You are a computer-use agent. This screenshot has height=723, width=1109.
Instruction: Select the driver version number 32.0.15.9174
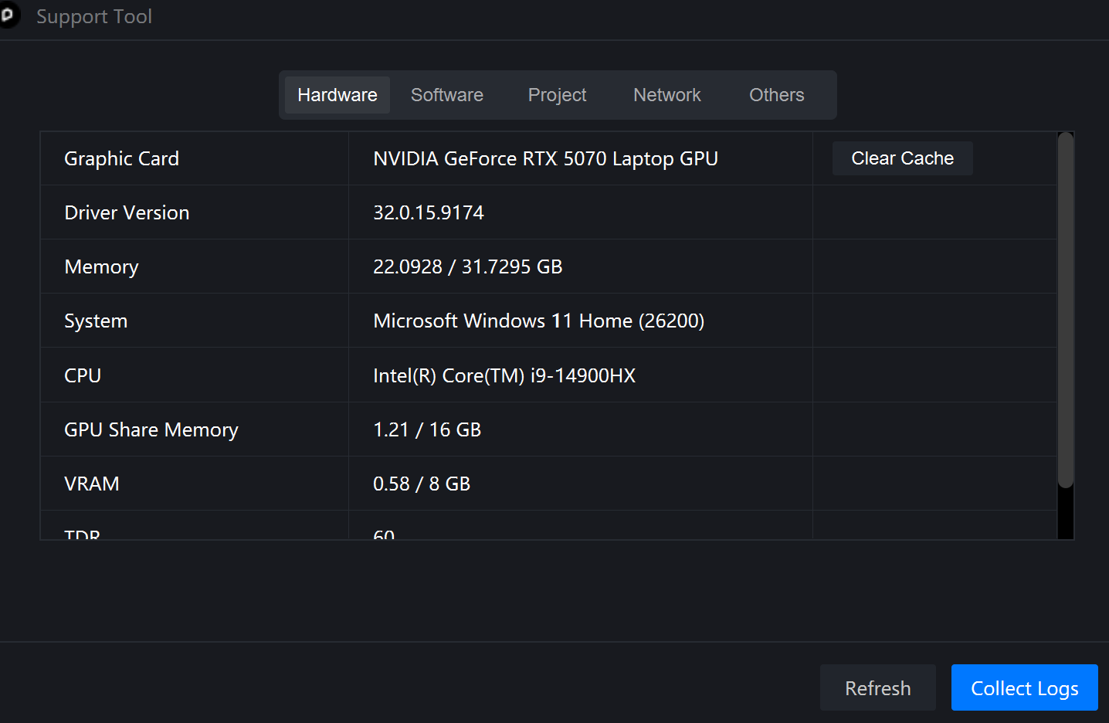pos(428,212)
